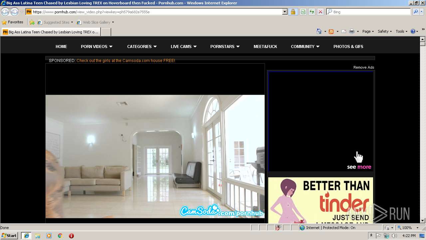Image resolution: width=426 pixels, height=240 pixels.
Task: Click PHOTOS & GIFS navigation item
Action: point(348,47)
